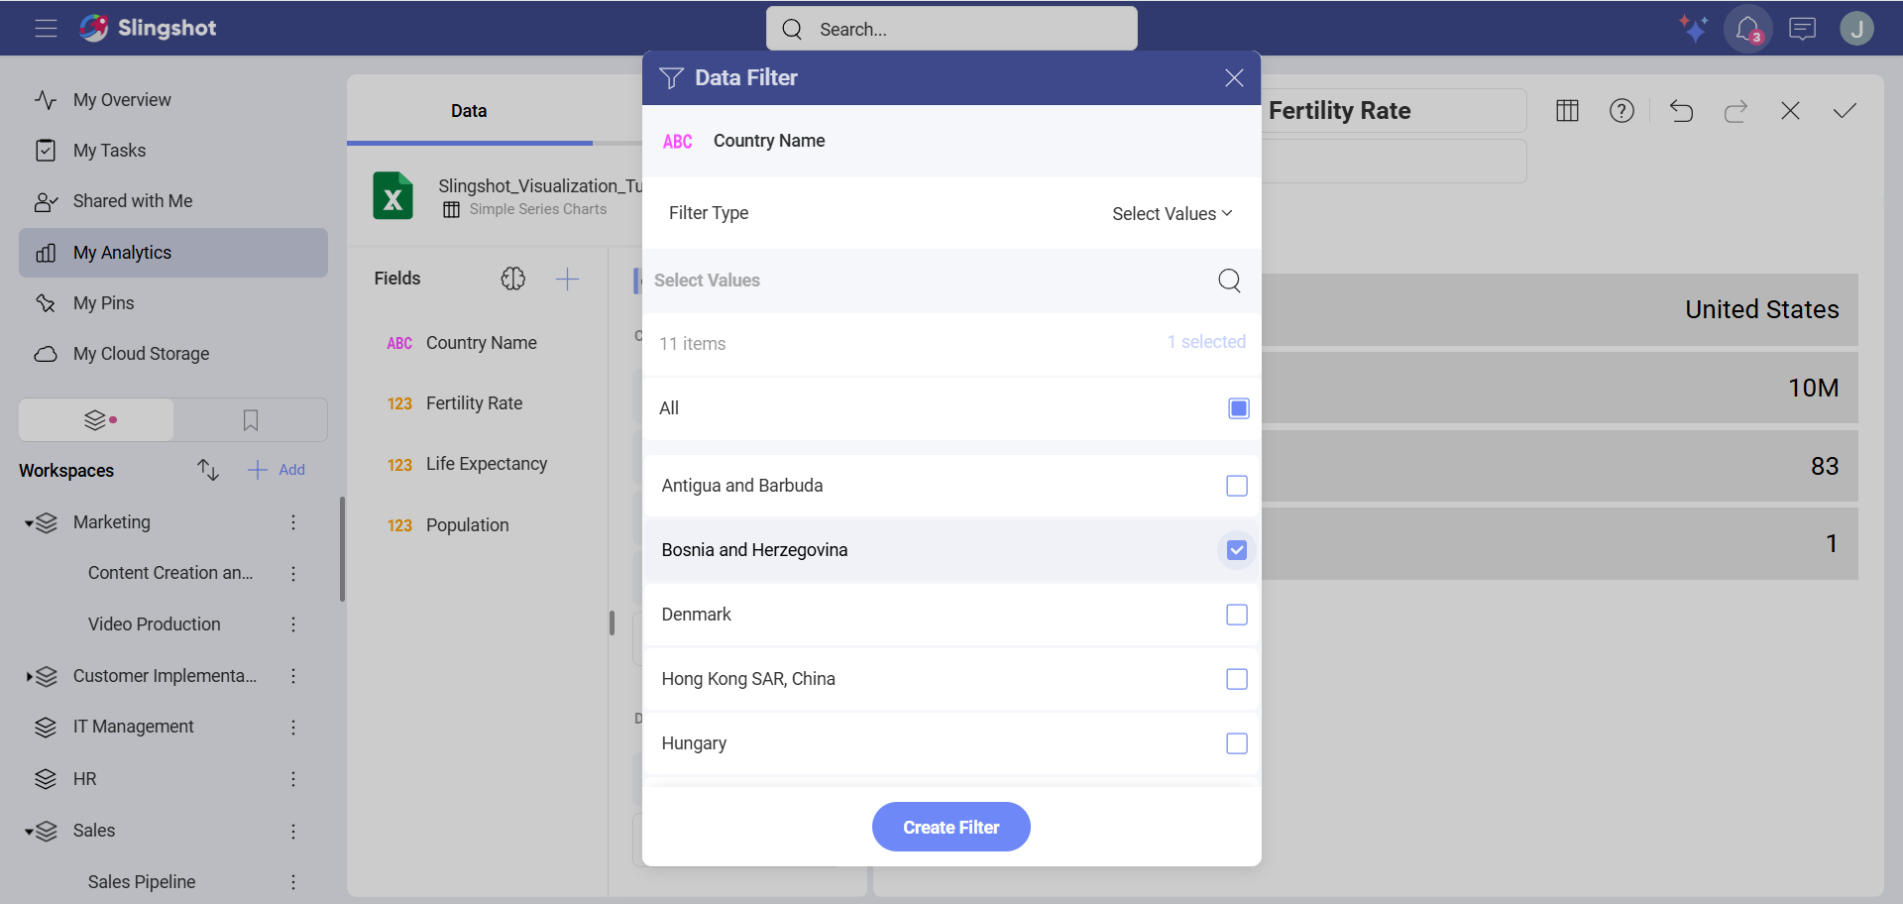Open Customer Implementation options menu
The width and height of the screenshot is (1903, 904).
(293, 676)
